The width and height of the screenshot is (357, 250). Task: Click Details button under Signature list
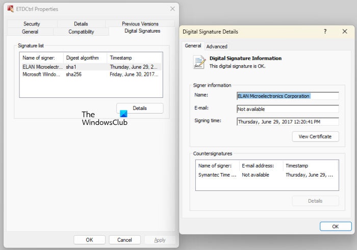pyautogui.click(x=140, y=108)
